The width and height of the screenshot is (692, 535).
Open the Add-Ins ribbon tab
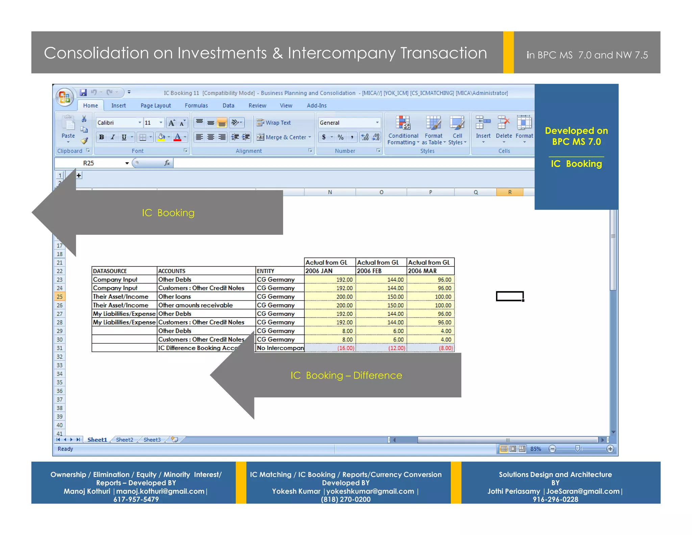pyautogui.click(x=317, y=106)
